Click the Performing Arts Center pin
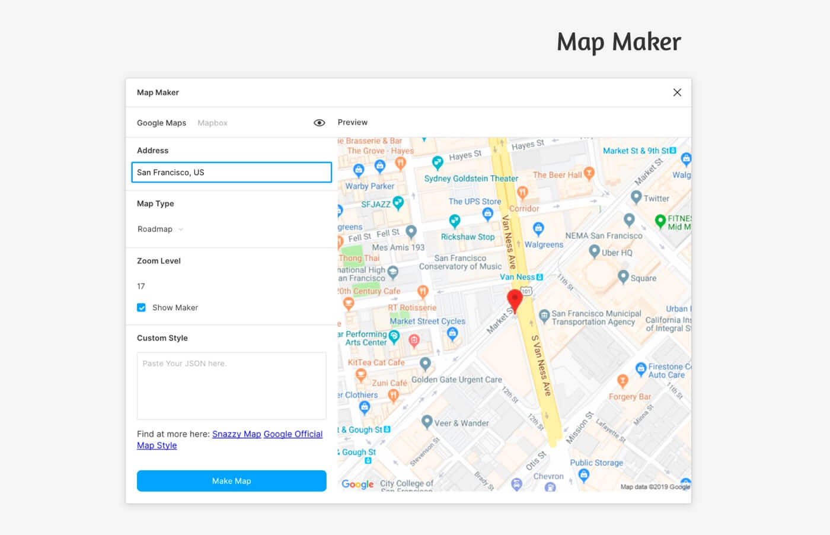The width and height of the screenshot is (830, 535). point(394,337)
